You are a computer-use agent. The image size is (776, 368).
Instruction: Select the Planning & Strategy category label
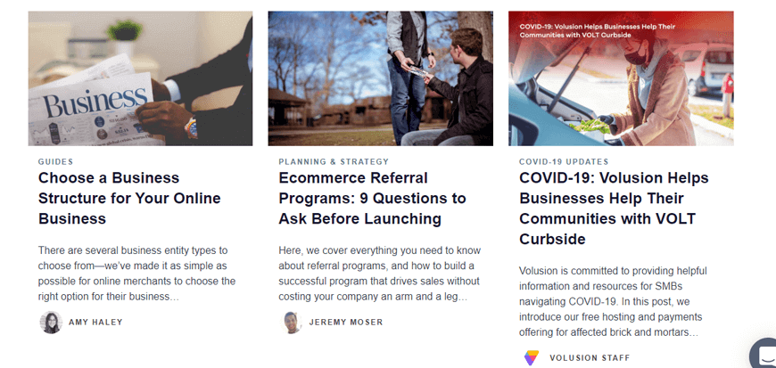tap(334, 162)
